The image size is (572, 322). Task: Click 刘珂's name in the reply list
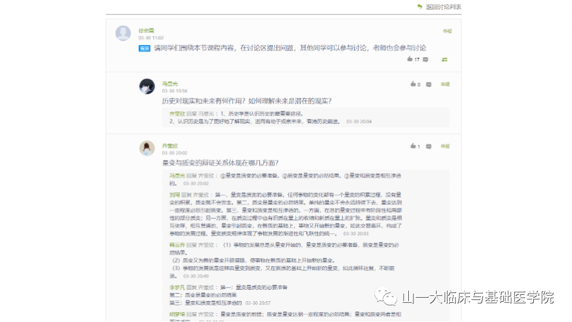(174, 195)
